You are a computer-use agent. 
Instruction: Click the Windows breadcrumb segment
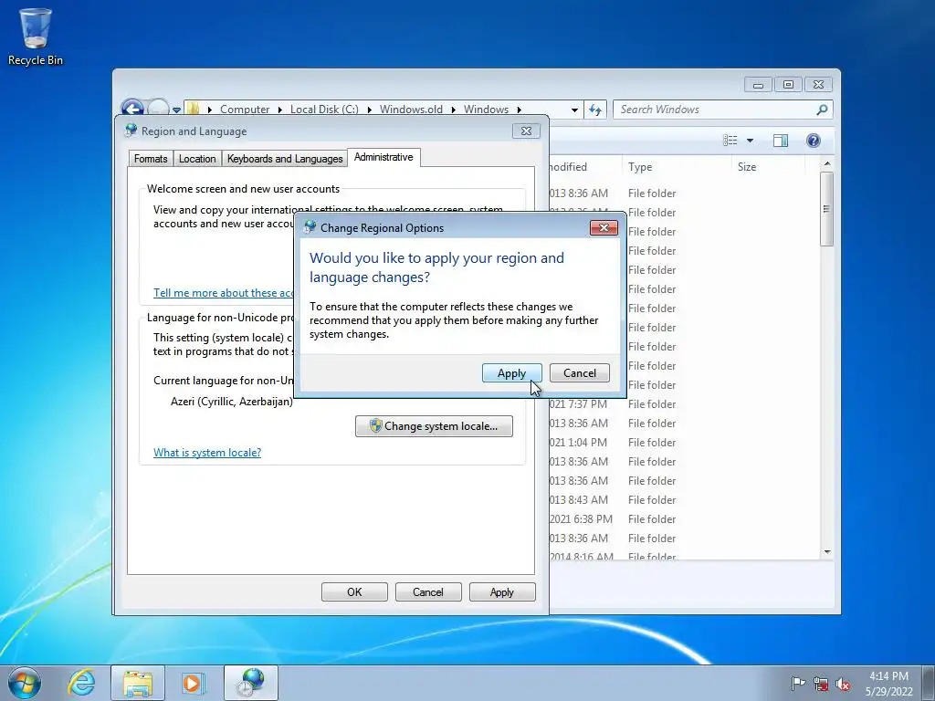pos(486,110)
